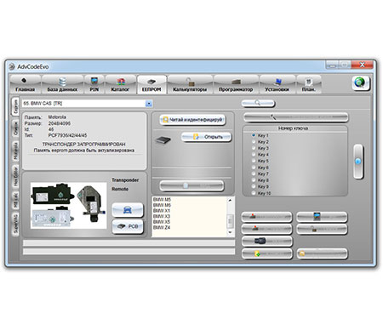Select the Key 5 radio button
This screenshot has width=383, height=330.
click(254, 161)
